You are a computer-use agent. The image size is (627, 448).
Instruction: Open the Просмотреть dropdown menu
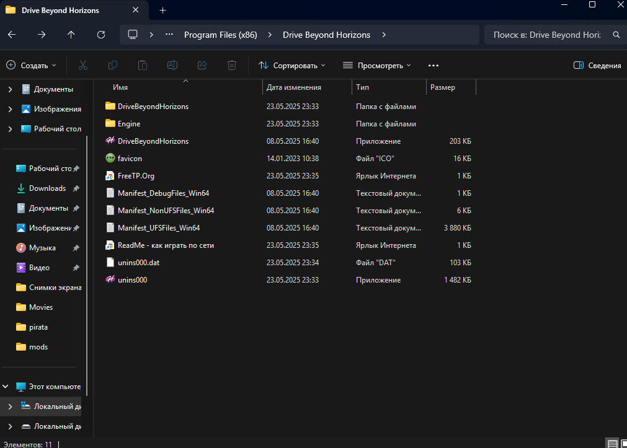[x=376, y=65]
